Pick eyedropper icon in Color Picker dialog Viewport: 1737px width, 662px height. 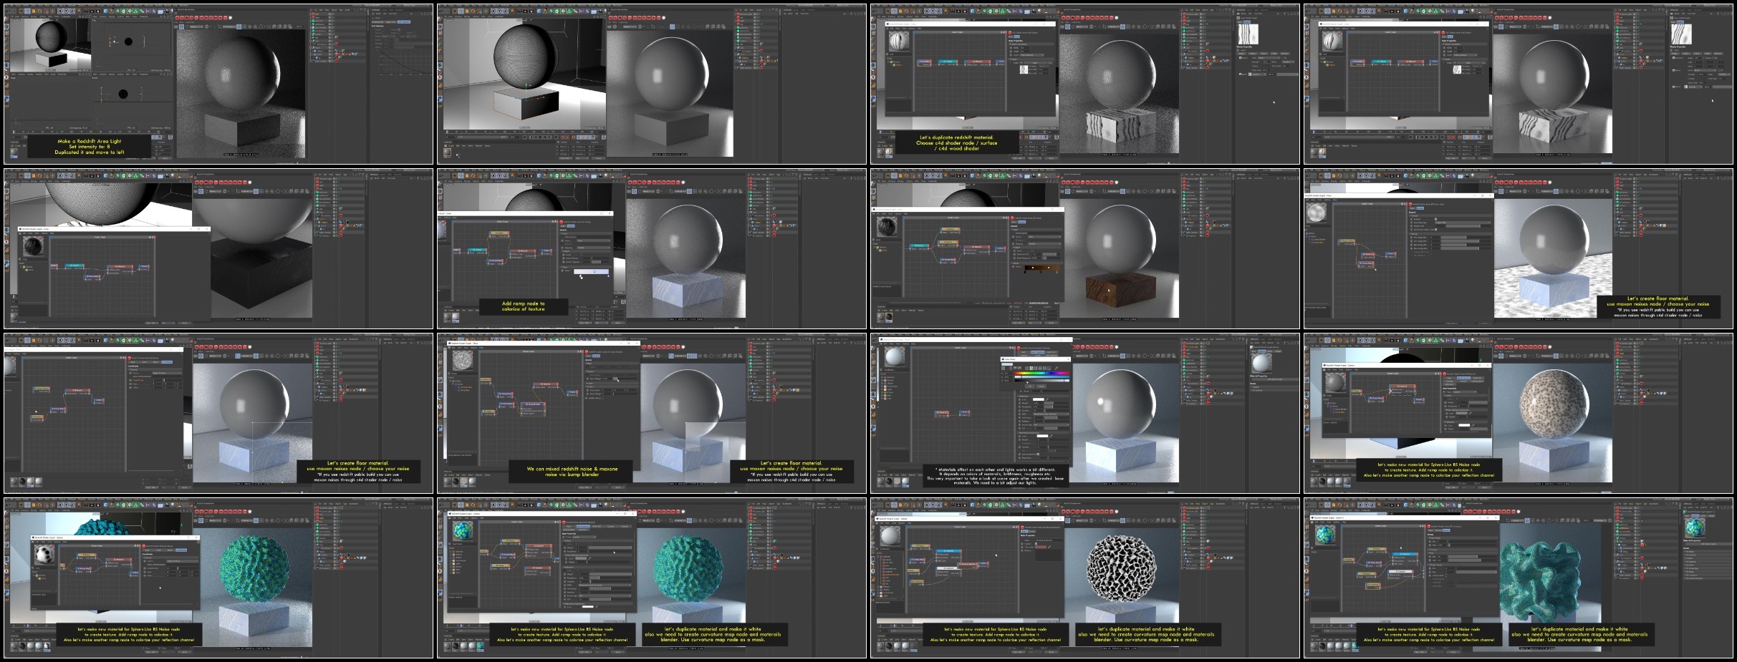(x=1057, y=368)
